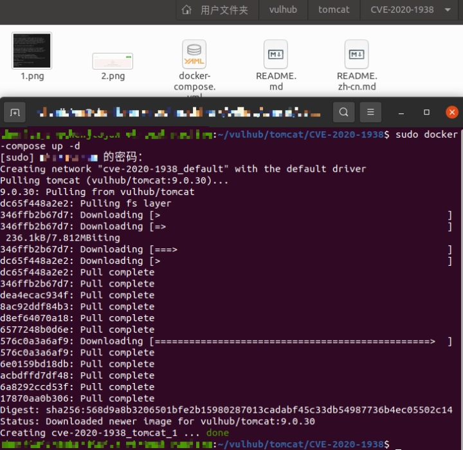This screenshot has width=463, height=450.
Task: Select the 2.png thumbnail
Action: pos(113,61)
